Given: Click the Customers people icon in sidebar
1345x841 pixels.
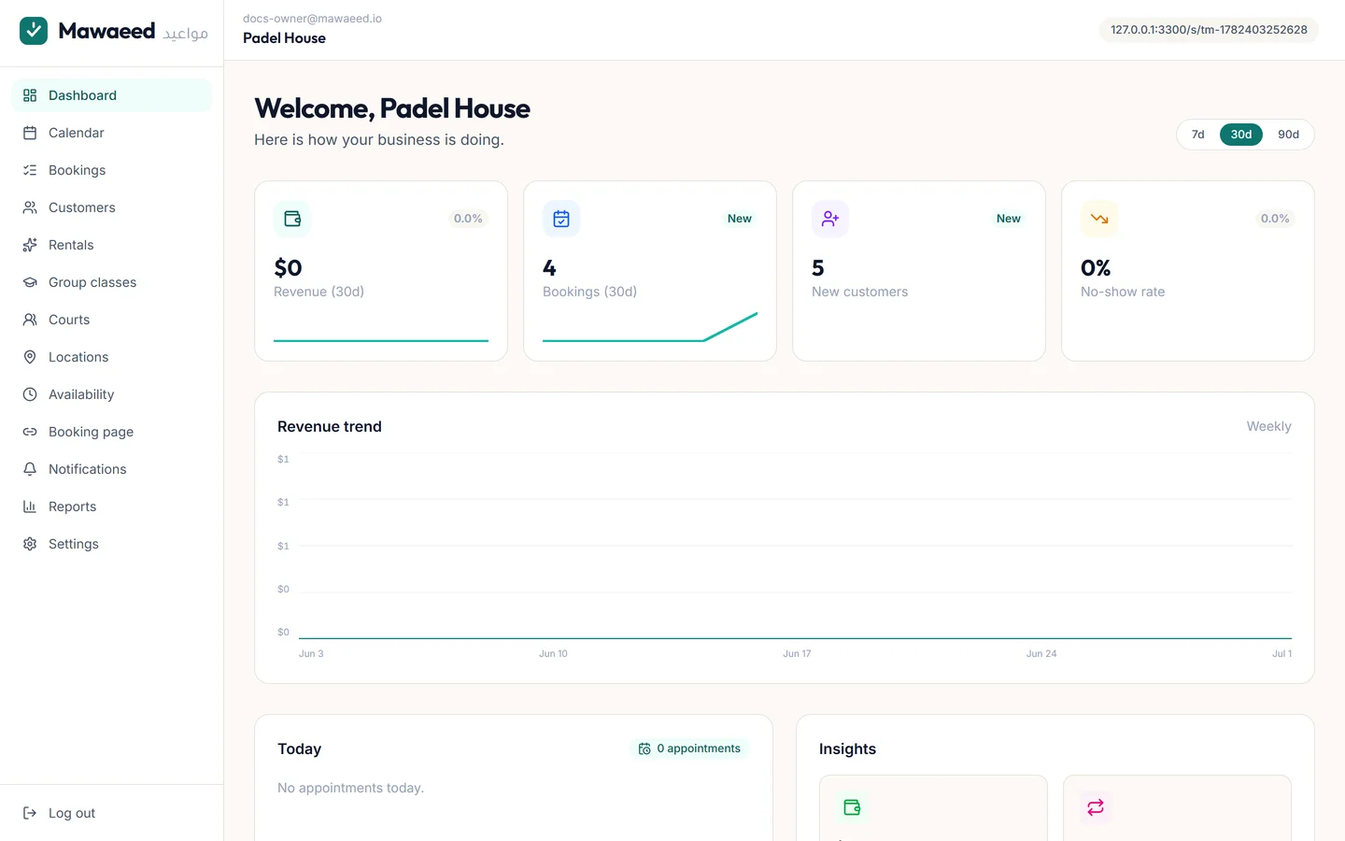Looking at the screenshot, I should [30, 207].
